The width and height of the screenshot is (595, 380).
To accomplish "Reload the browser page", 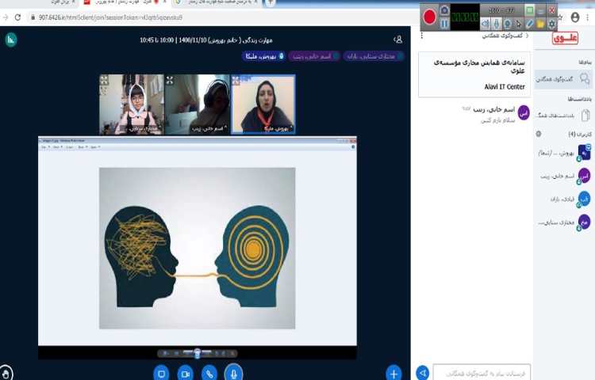I will (17, 17).
